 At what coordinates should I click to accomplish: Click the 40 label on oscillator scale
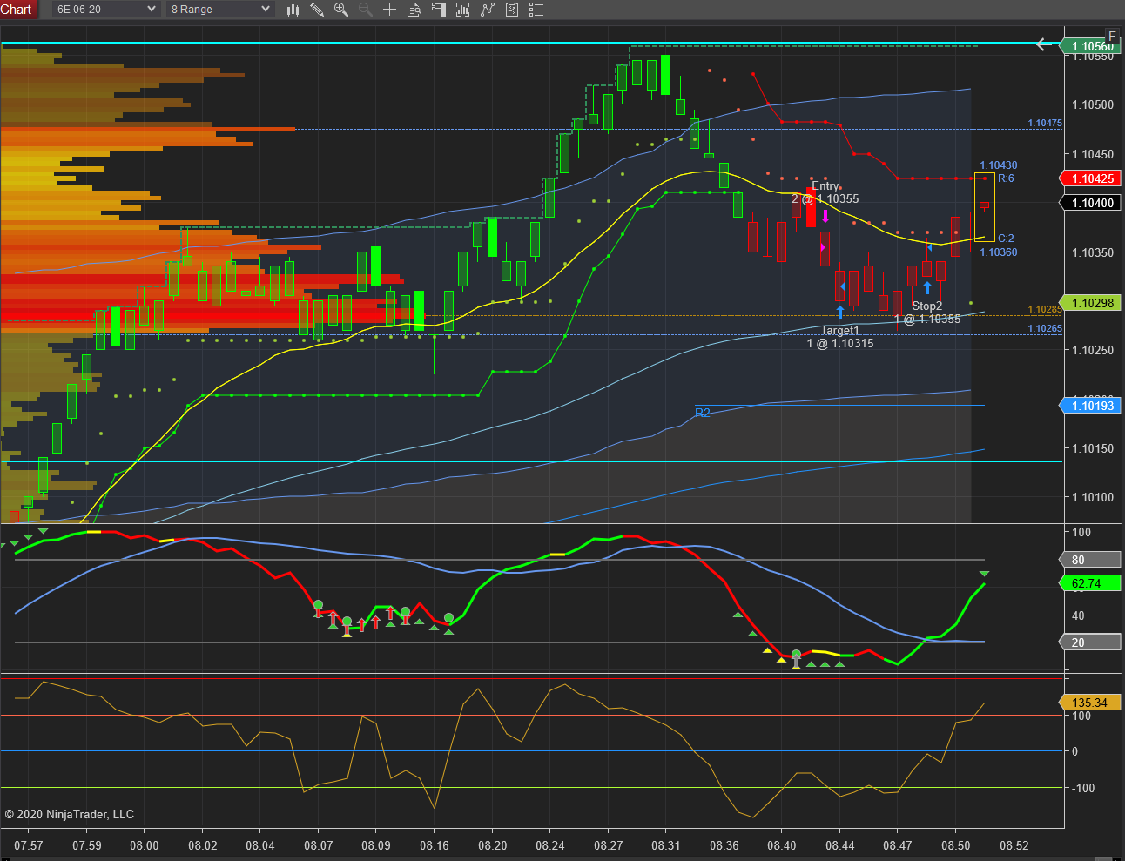pyautogui.click(x=1078, y=616)
